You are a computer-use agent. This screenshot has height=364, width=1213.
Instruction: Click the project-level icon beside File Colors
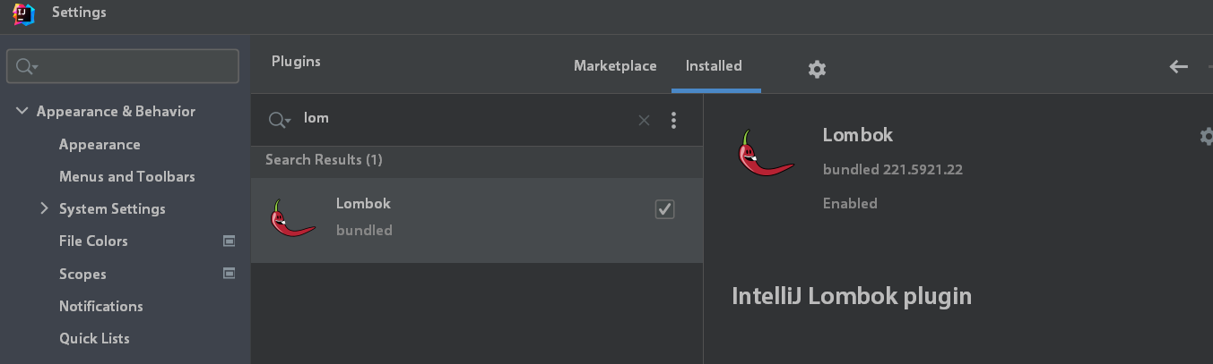(229, 241)
